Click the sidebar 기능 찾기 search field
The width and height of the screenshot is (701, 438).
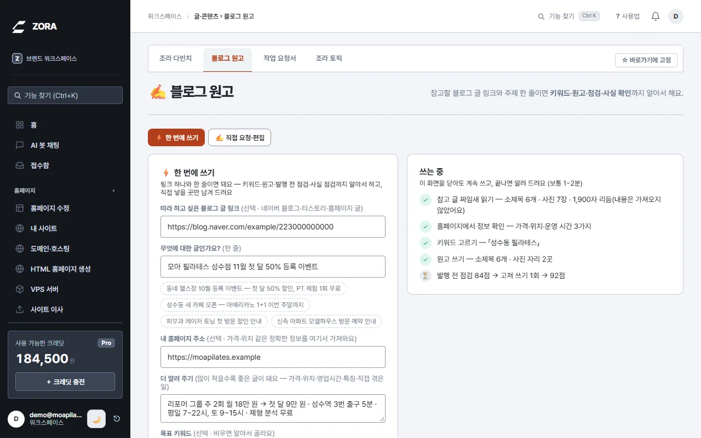[65, 95]
